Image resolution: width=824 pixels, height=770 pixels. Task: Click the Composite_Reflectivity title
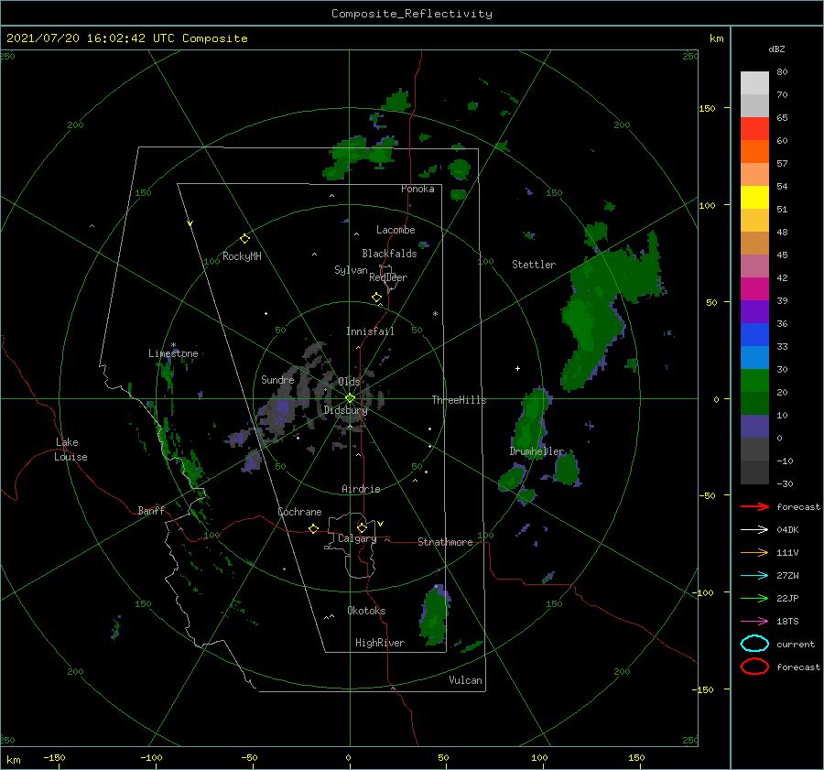(411, 14)
